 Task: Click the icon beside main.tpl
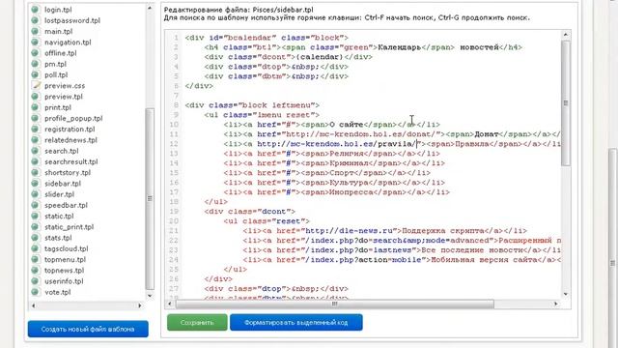point(35,31)
